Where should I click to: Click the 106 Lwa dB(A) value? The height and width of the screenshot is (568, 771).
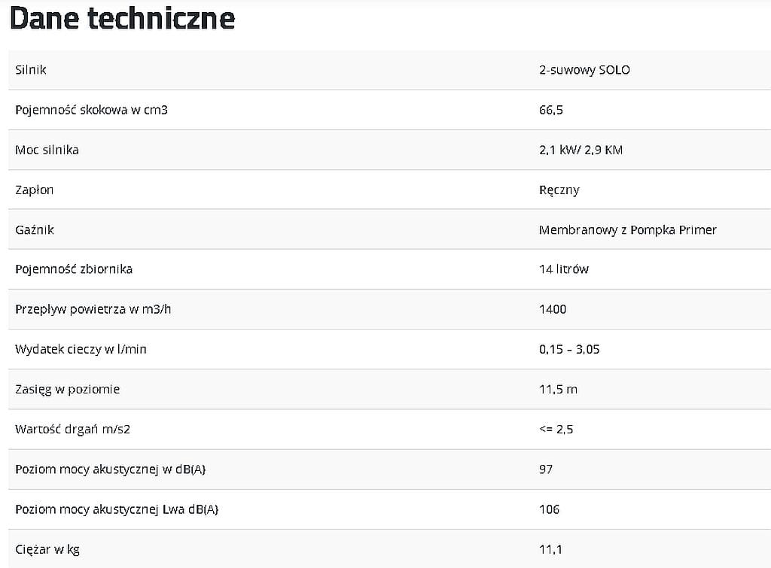549,509
